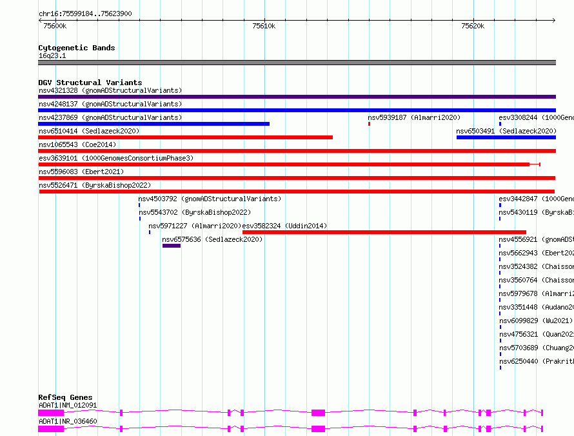Click the nsv6510414 Sedlazeck2020 label
The height and width of the screenshot is (436, 574).
[x=89, y=131]
